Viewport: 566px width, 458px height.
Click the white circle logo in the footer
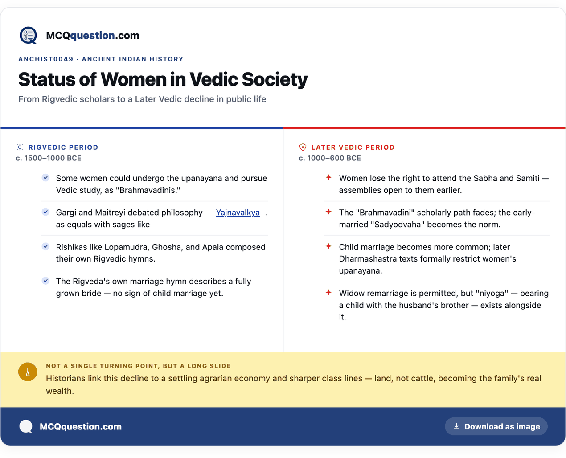coord(26,426)
